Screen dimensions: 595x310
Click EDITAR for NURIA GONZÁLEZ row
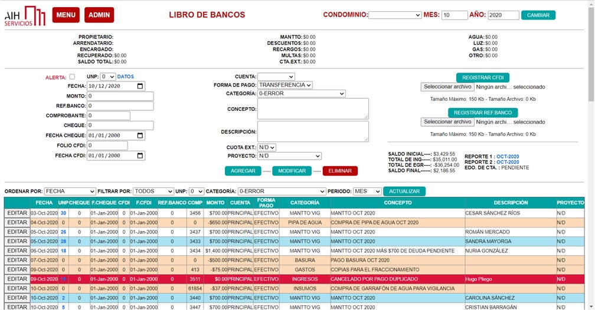(x=17, y=251)
